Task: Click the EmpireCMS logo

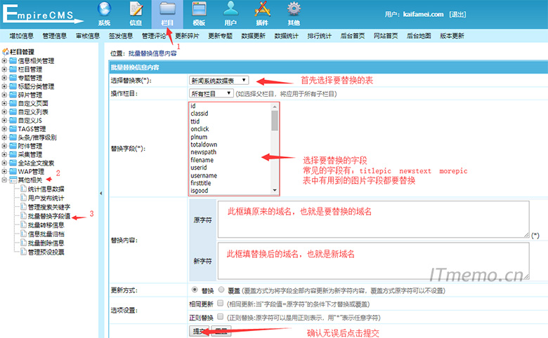Action: pos(42,14)
